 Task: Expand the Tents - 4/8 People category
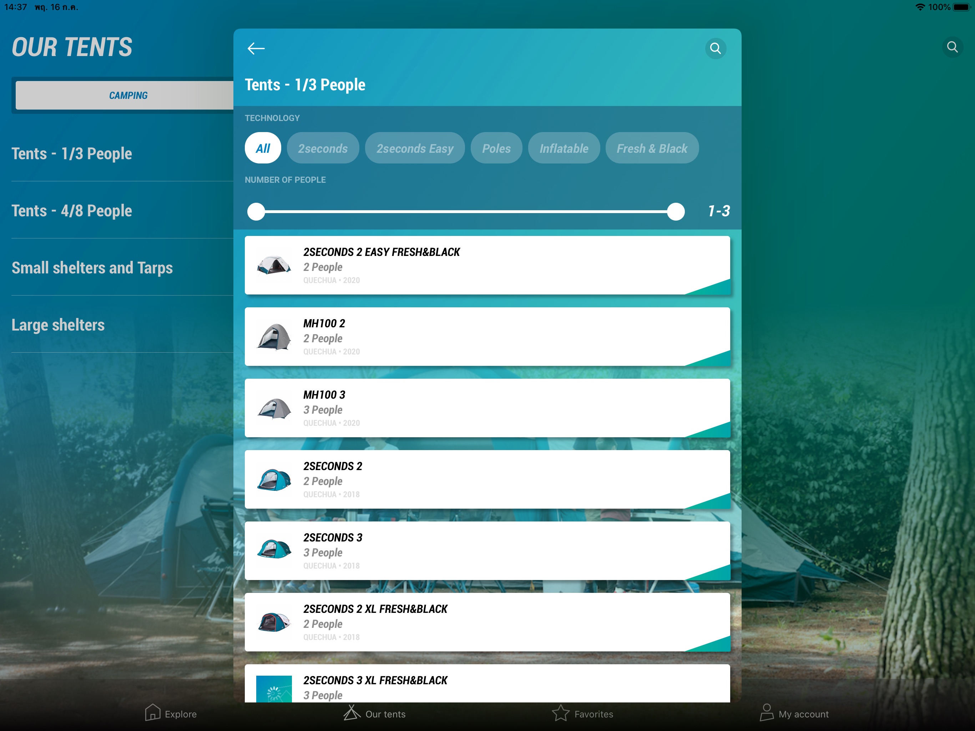pyautogui.click(x=72, y=210)
